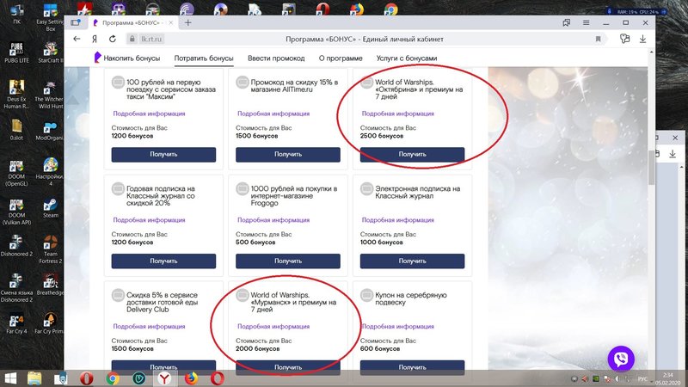Click the lk.rt.ru address bar
688x387 pixels.
pos(151,39)
